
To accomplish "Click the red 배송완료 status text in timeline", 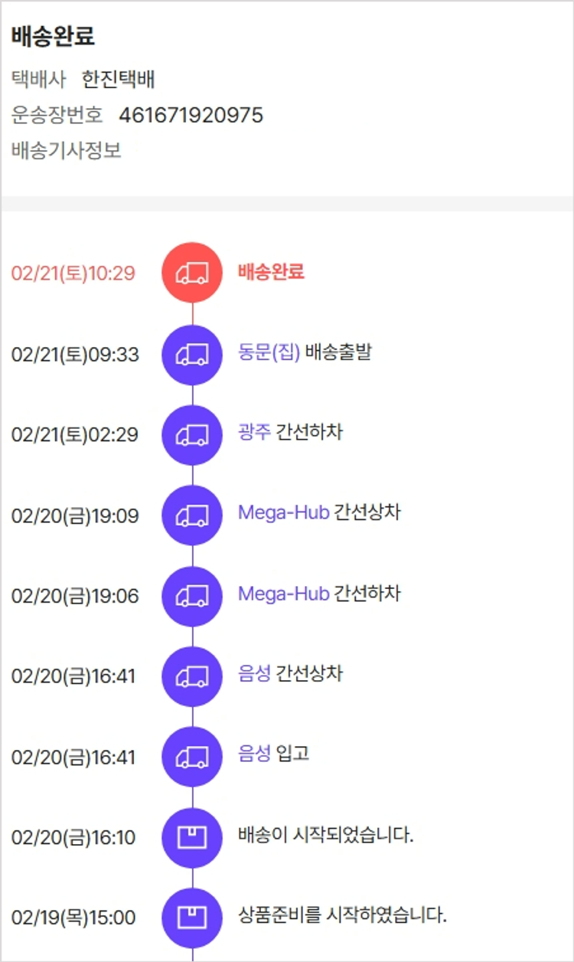I will pos(271,272).
